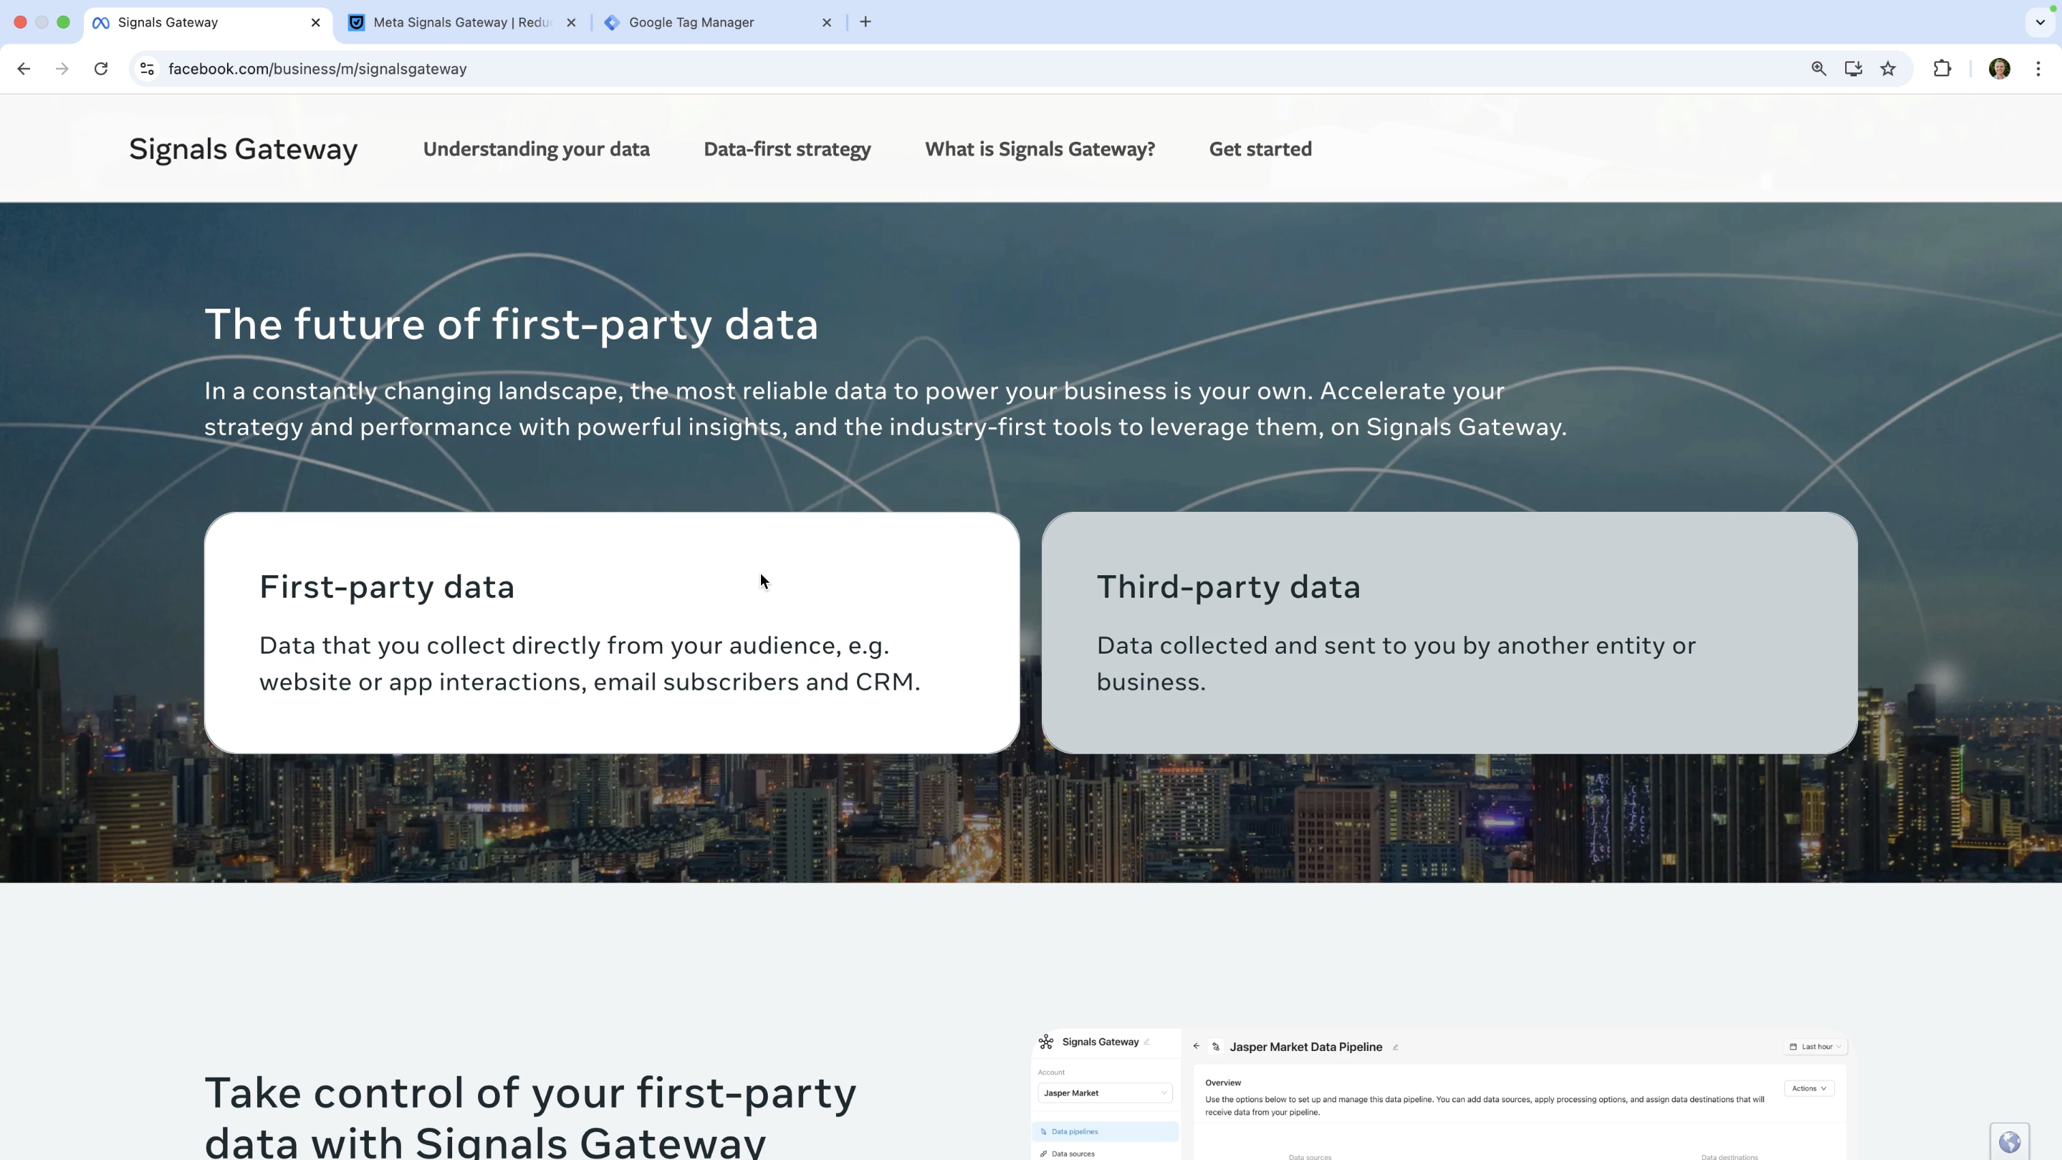Reload the Signals Gateway page
This screenshot has width=2062, height=1160.
pos(101,69)
